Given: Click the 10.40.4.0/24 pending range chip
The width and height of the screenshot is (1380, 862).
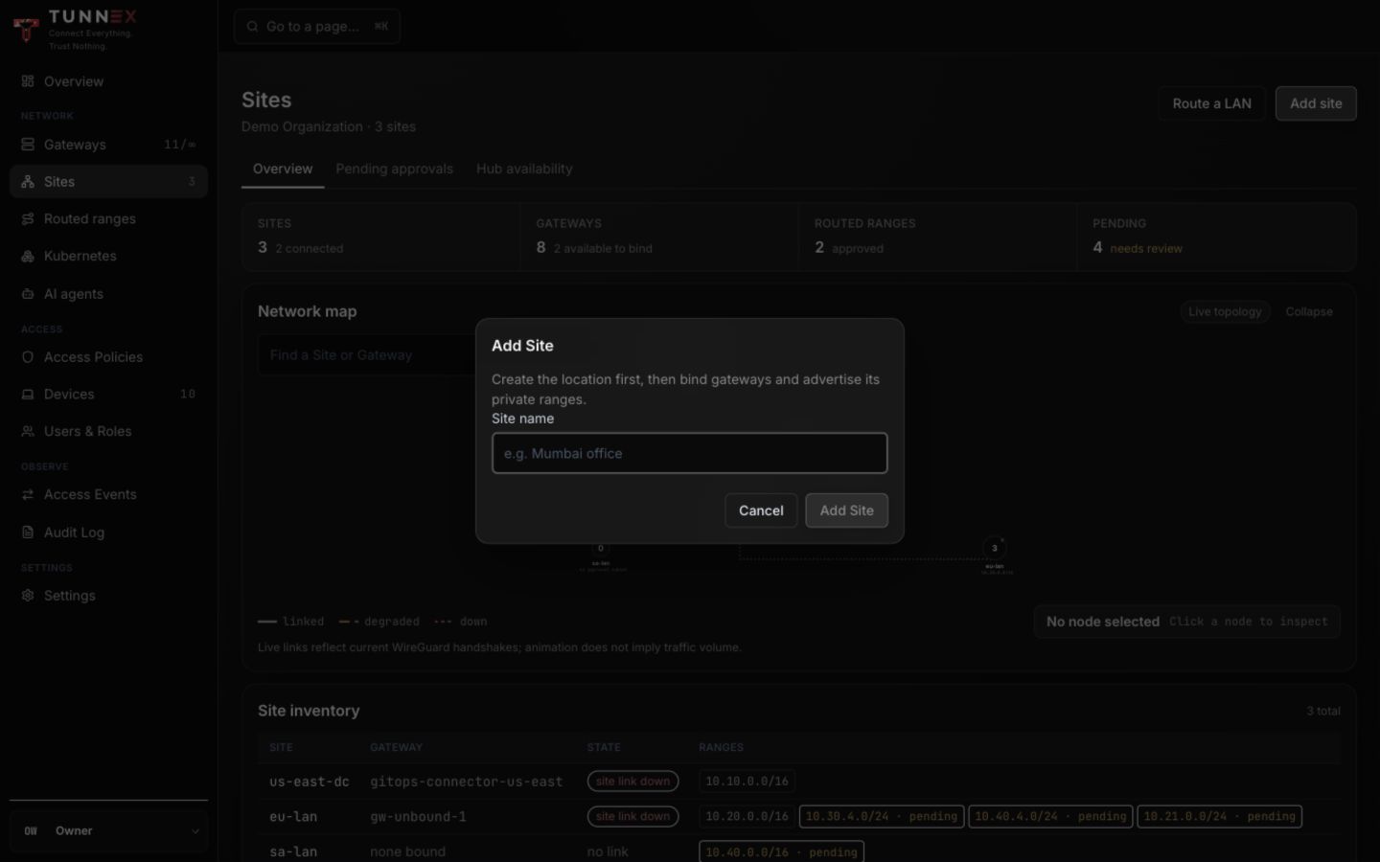Looking at the screenshot, I should pos(1050,817).
